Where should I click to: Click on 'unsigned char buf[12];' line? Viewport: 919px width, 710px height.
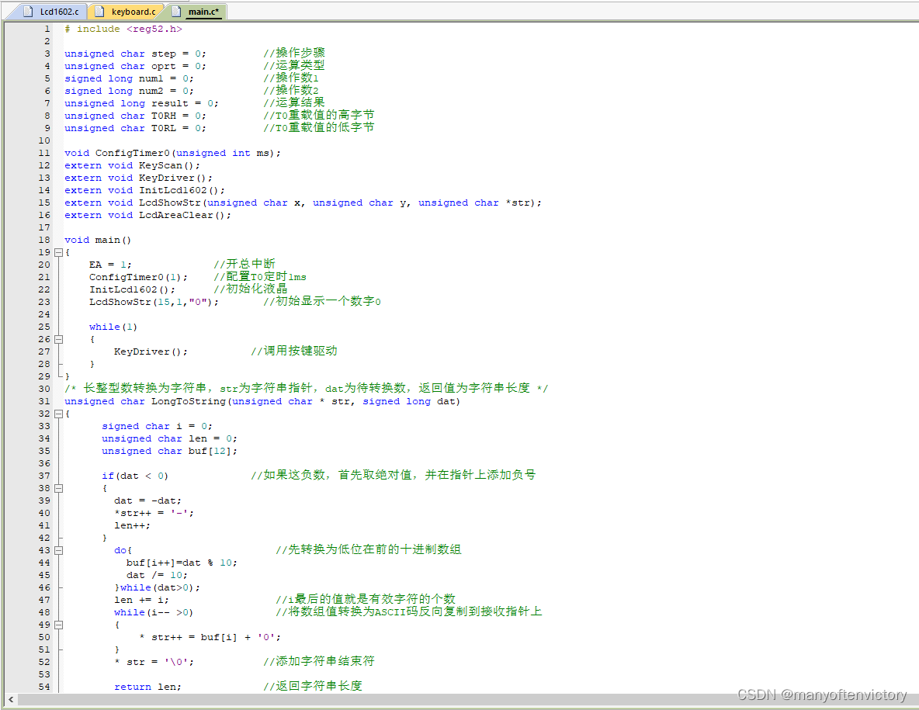[x=169, y=451]
